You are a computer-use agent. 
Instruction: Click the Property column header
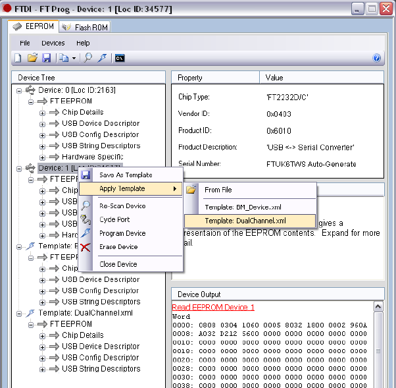[215, 77]
